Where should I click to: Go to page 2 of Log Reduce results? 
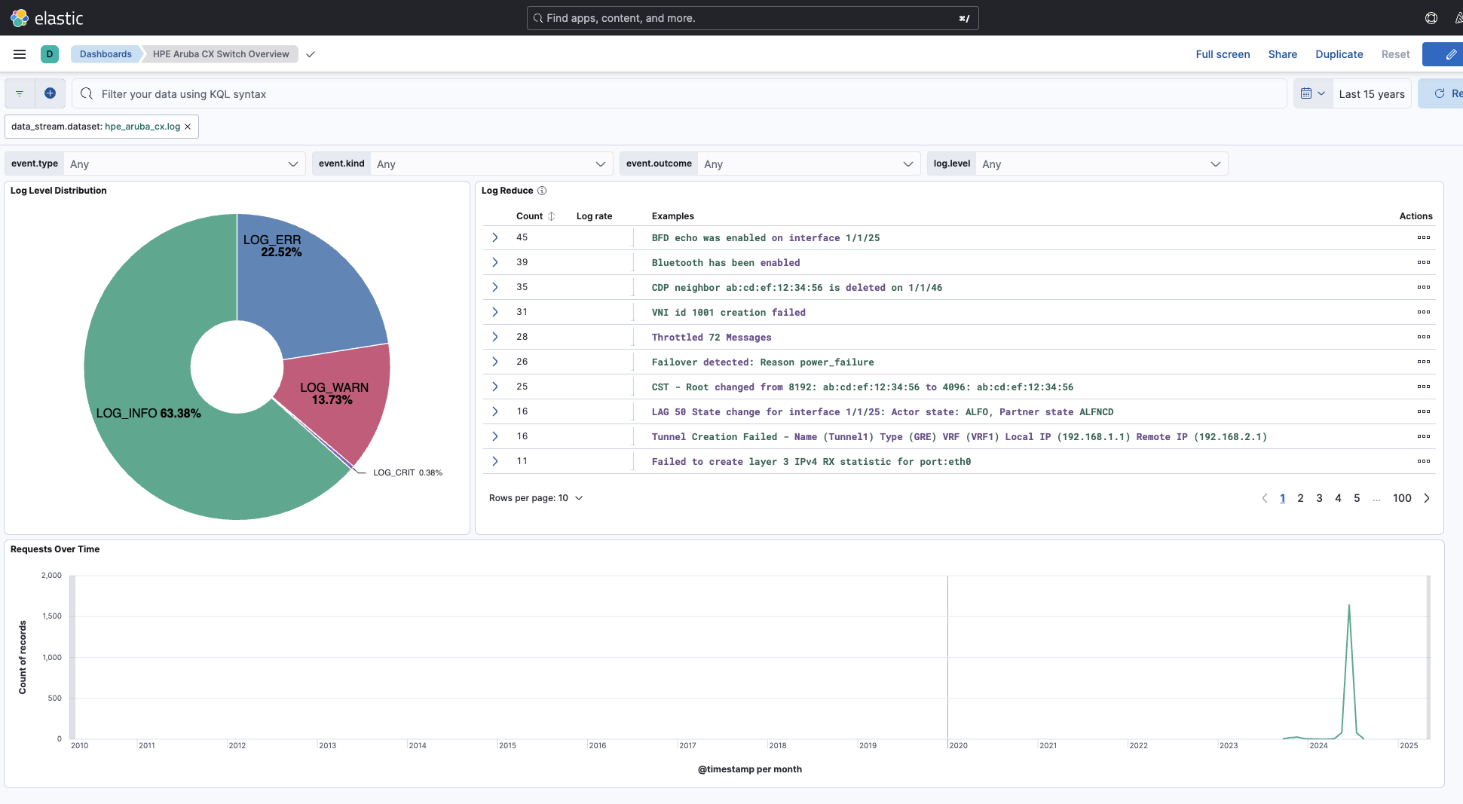pyautogui.click(x=1300, y=497)
